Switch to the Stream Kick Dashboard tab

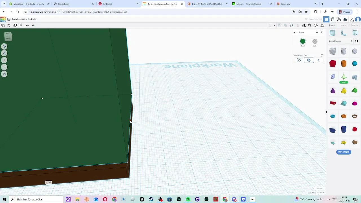[252, 4]
